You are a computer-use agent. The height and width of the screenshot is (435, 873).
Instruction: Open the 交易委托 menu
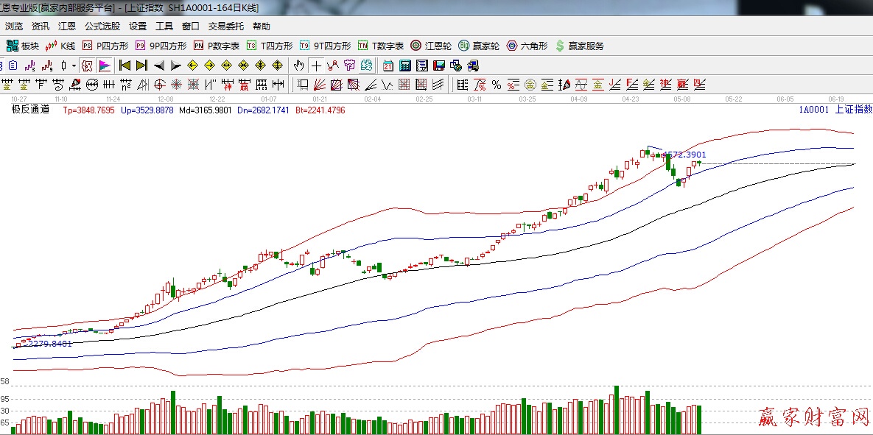pyautogui.click(x=226, y=26)
